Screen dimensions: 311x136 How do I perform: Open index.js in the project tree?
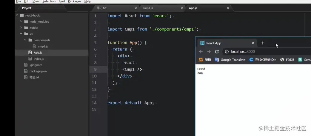click(39, 58)
